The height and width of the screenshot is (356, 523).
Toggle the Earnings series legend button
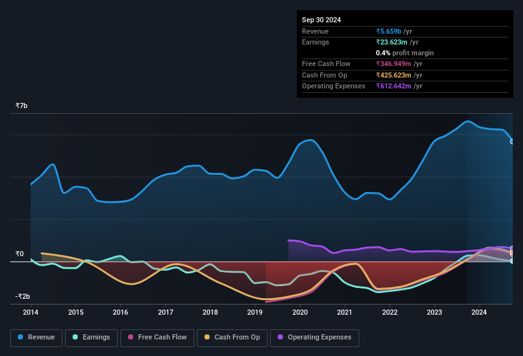[91, 338]
